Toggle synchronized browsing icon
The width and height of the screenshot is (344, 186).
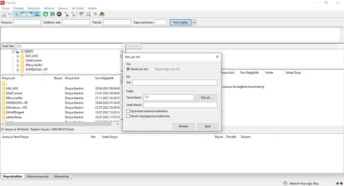click(95, 14)
